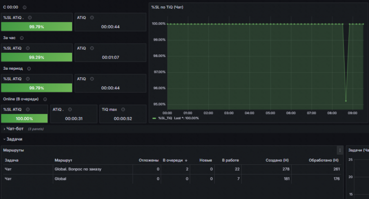This screenshot has width=369, height=199.
Task: Sort table by В работе column
Action: [231, 161]
